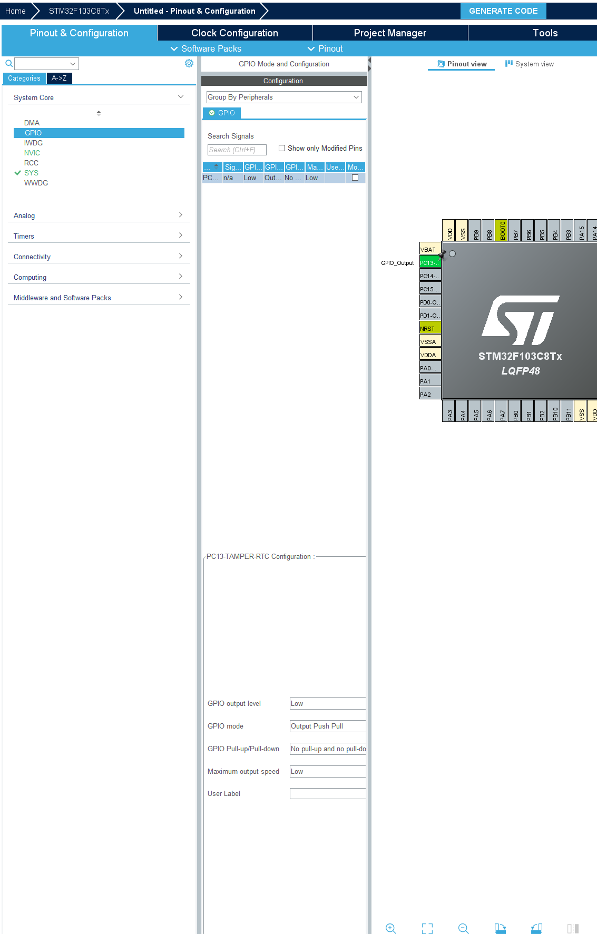Select the Pinout & Configuration tab
597x934 pixels.
pos(79,33)
